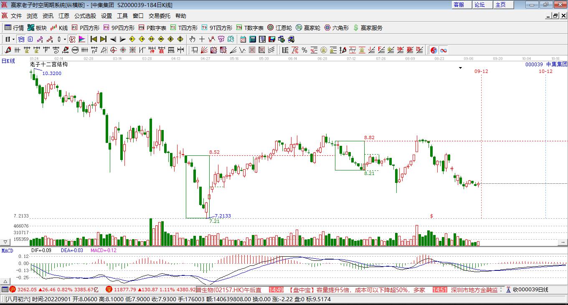Click the yellow right-arrow diamond icon
The width and height of the screenshot is (568, 305).
(x=142, y=39)
